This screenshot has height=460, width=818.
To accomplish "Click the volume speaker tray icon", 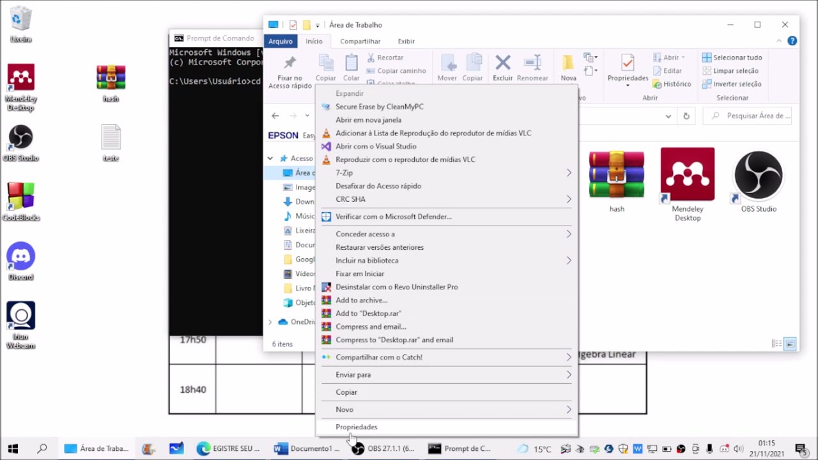I will [x=739, y=449].
